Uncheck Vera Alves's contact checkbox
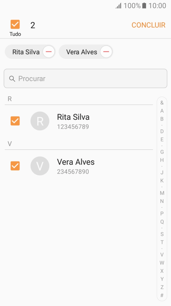The width and height of the screenshot is (171, 306). pyautogui.click(x=15, y=166)
